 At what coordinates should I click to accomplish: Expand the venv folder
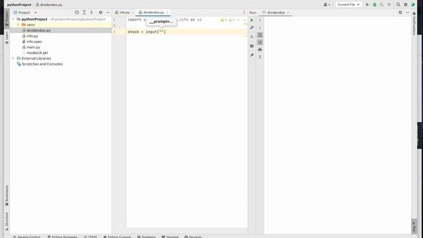point(18,25)
